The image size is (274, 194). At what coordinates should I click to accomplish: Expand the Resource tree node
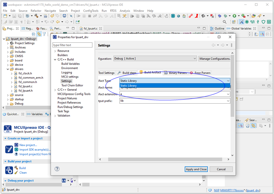(x=55, y=51)
